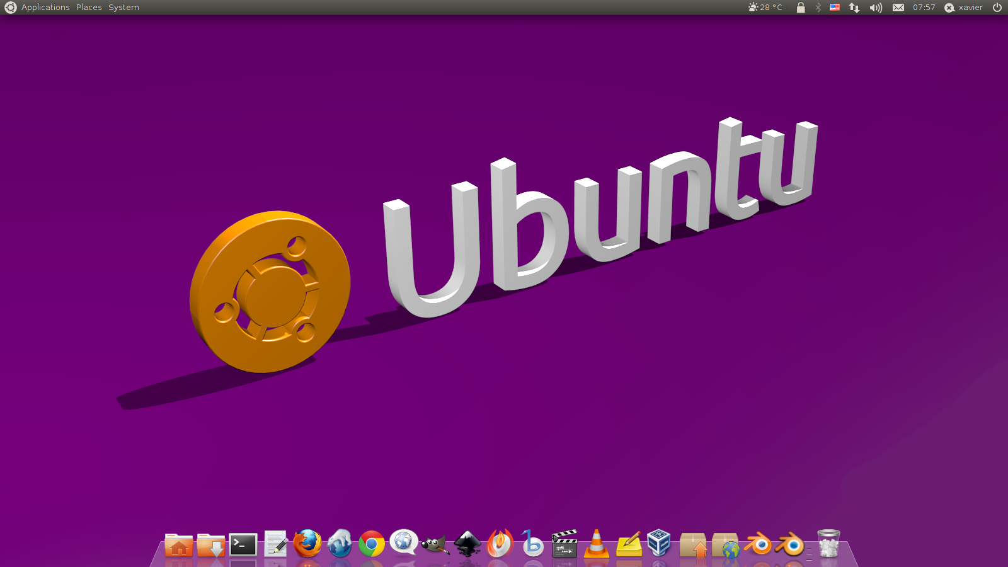Open the Places menu
The image size is (1008, 567).
tap(89, 8)
